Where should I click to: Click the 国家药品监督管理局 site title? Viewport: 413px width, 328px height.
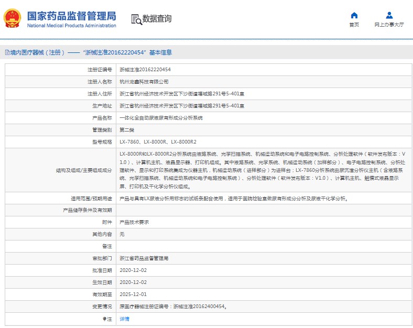pos(71,15)
